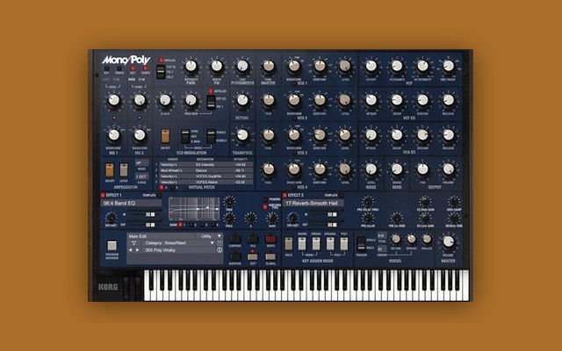Viewport: 562px width, 351px height.
Task: Select Poly key assign mode button
Action: [344, 244]
